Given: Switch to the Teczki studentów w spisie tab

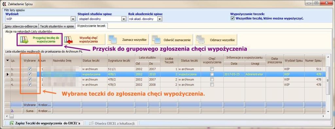Looking at the screenshot, I should [57, 26].
